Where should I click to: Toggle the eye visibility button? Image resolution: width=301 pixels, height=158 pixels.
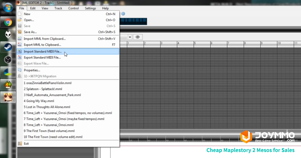pyautogui.click(x=138, y=37)
